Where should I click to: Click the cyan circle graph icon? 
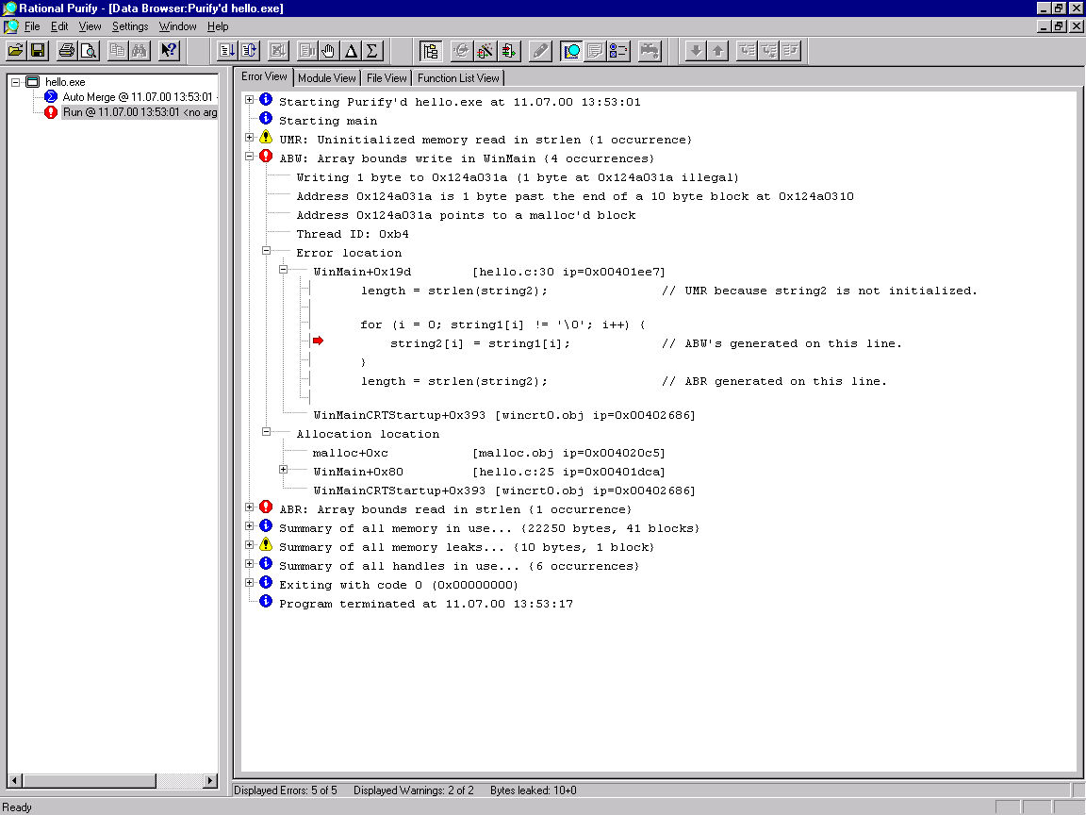click(x=571, y=51)
